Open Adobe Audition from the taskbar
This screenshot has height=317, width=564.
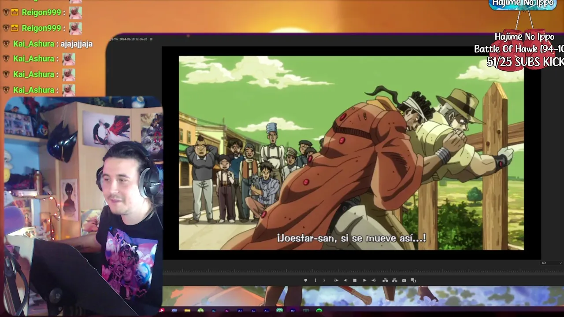pos(266,311)
